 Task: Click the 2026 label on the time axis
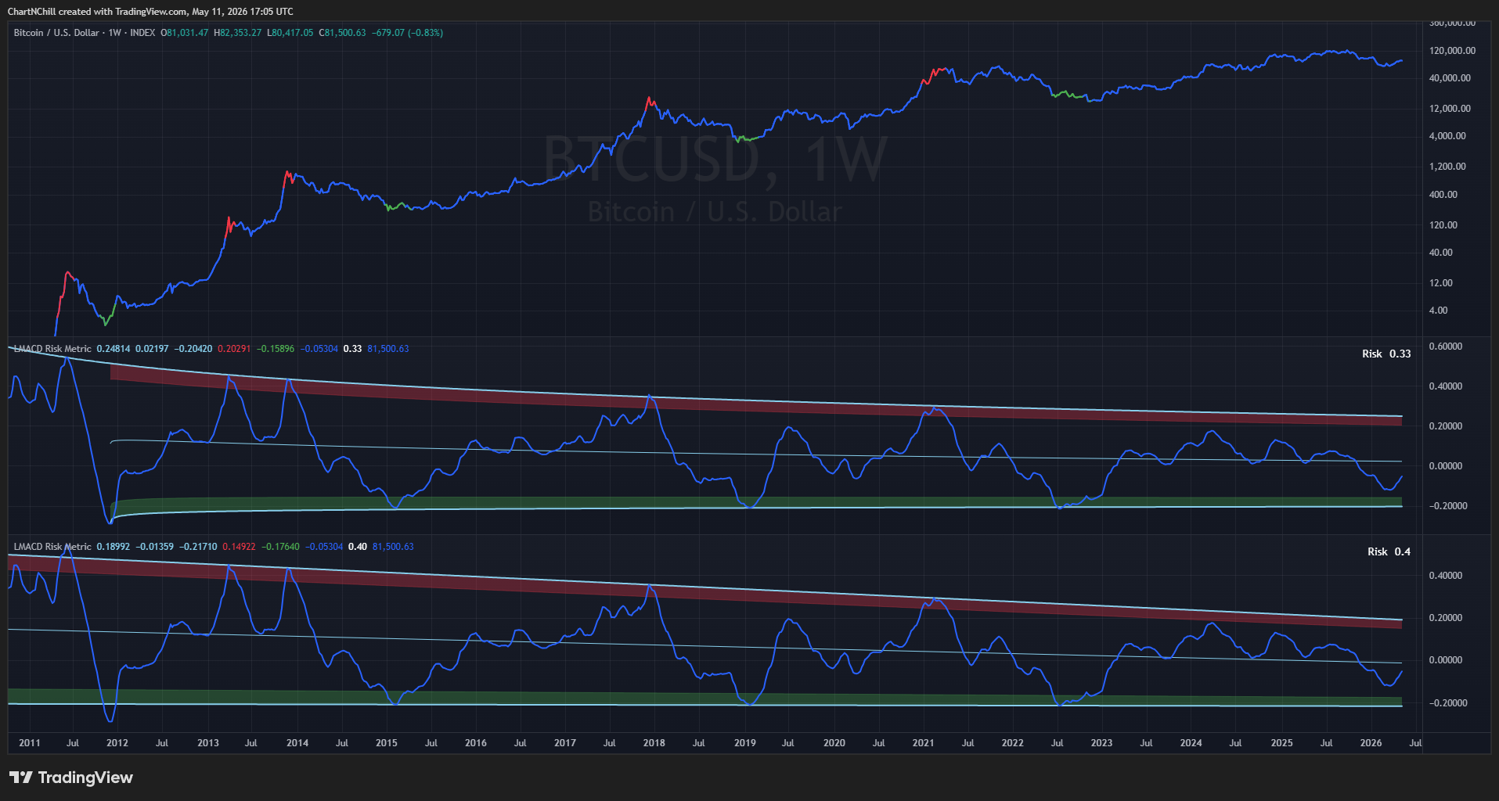pyautogui.click(x=1371, y=743)
